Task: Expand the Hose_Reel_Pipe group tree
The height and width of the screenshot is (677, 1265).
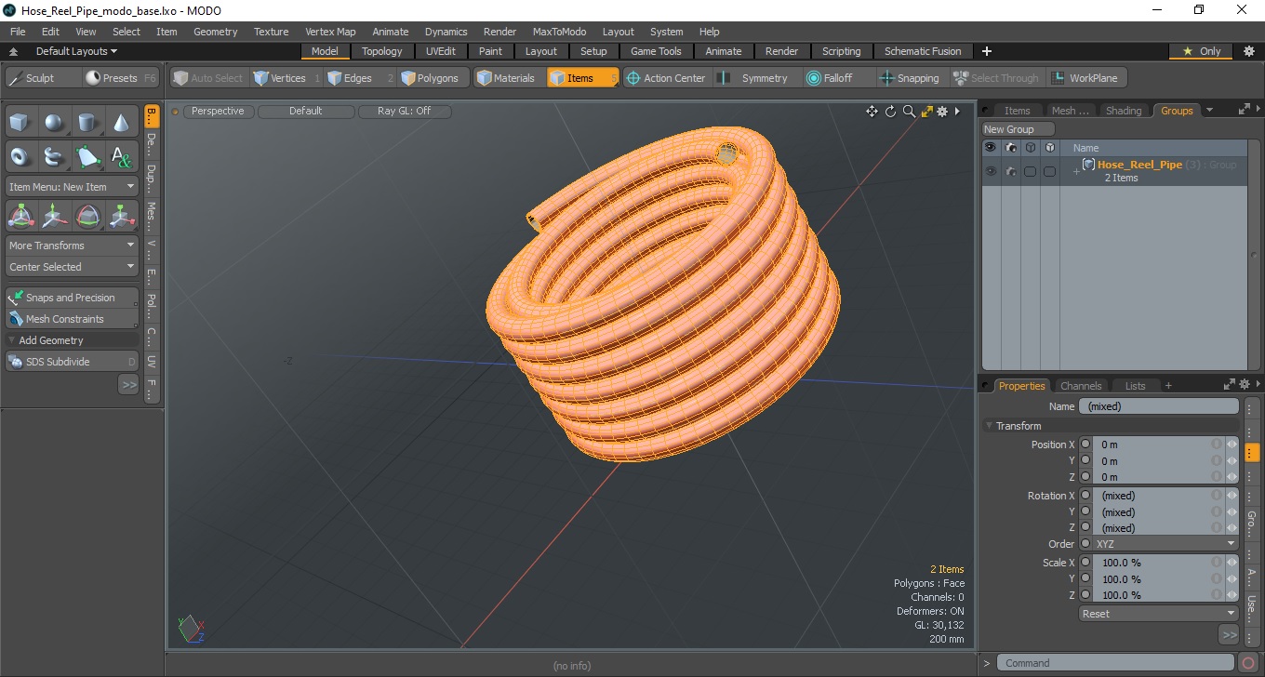Action: click(1076, 172)
